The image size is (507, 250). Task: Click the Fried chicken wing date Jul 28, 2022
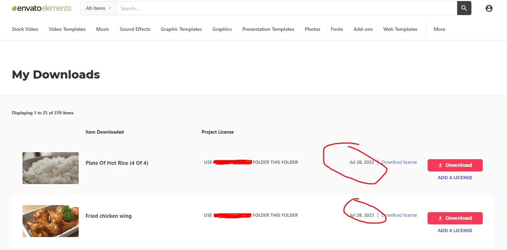click(x=362, y=215)
